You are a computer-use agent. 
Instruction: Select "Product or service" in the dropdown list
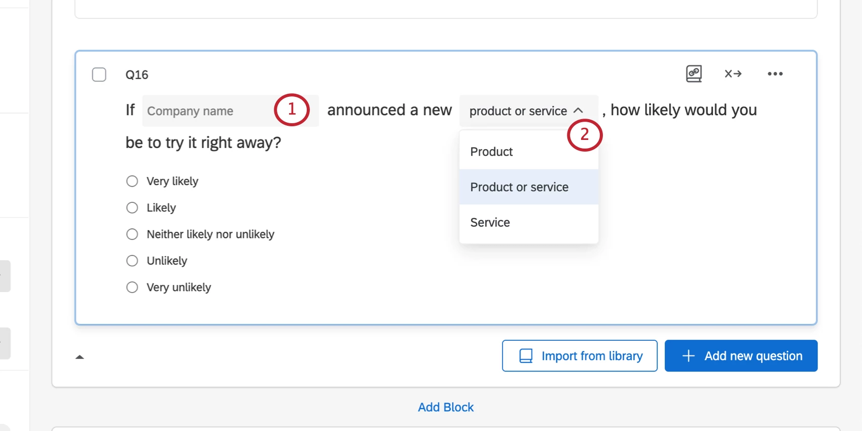(x=519, y=187)
